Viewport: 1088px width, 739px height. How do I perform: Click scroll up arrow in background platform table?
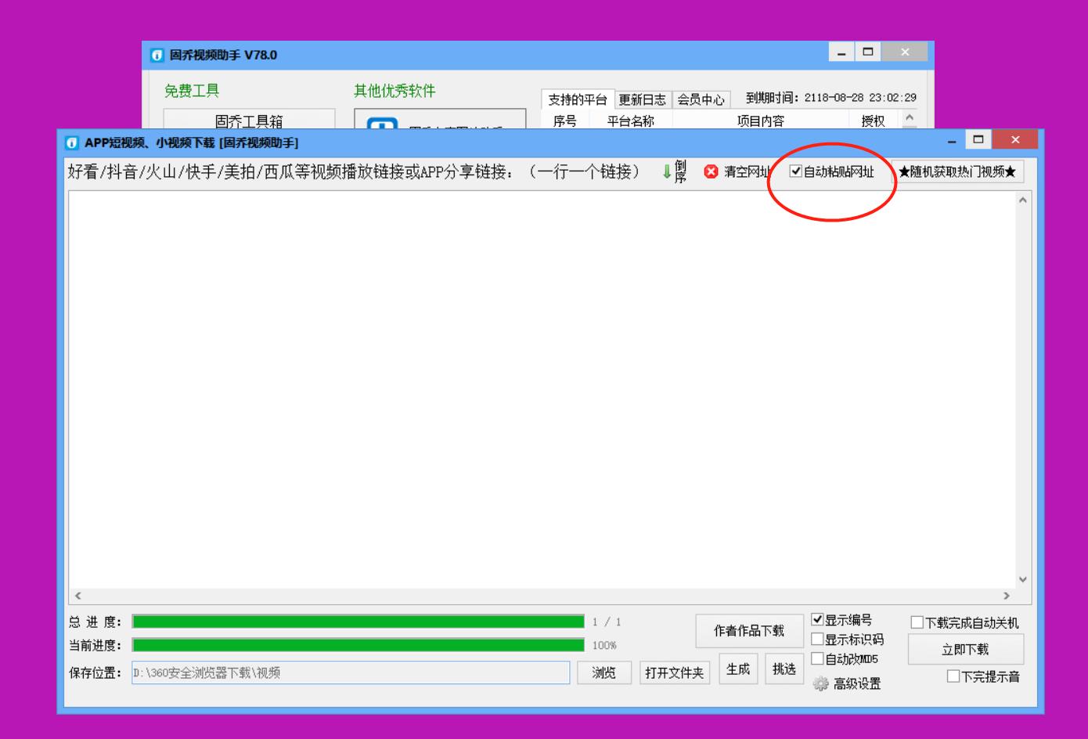(910, 117)
